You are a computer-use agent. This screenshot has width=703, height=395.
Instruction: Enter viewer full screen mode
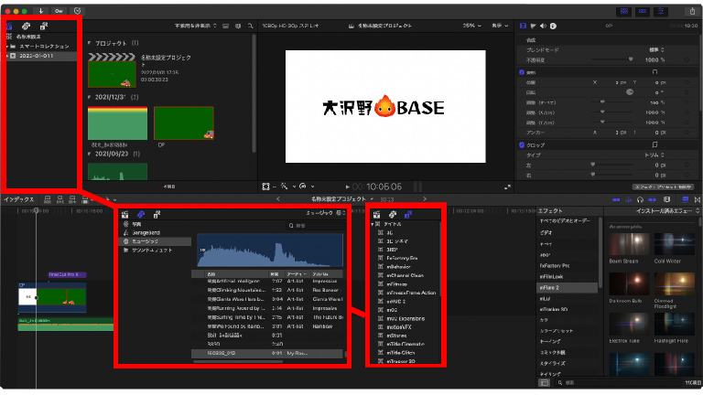coord(507,187)
